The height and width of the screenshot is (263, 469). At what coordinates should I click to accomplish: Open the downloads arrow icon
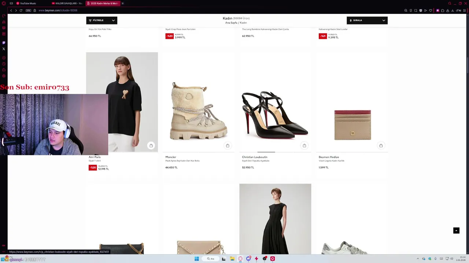click(x=453, y=10)
